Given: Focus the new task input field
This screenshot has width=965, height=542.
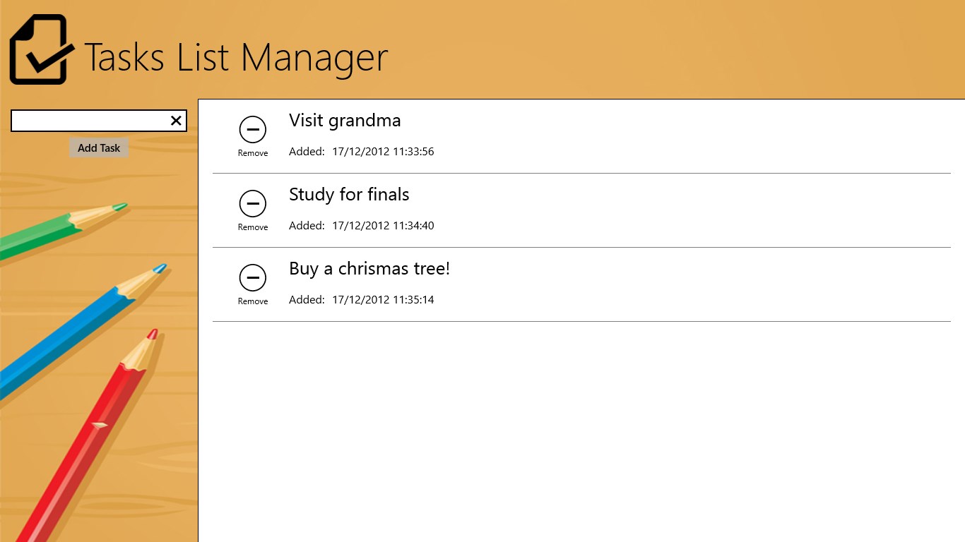Looking at the screenshot, I should pyautogui.click(x=90, y=121).
